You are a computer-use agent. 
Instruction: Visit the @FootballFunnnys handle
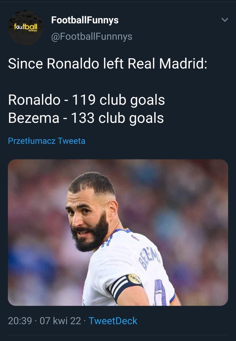pyautogui.click(x=92, y=37)
